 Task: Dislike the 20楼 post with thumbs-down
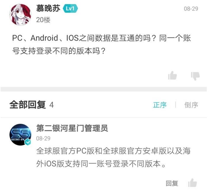(x=195, y=76)
